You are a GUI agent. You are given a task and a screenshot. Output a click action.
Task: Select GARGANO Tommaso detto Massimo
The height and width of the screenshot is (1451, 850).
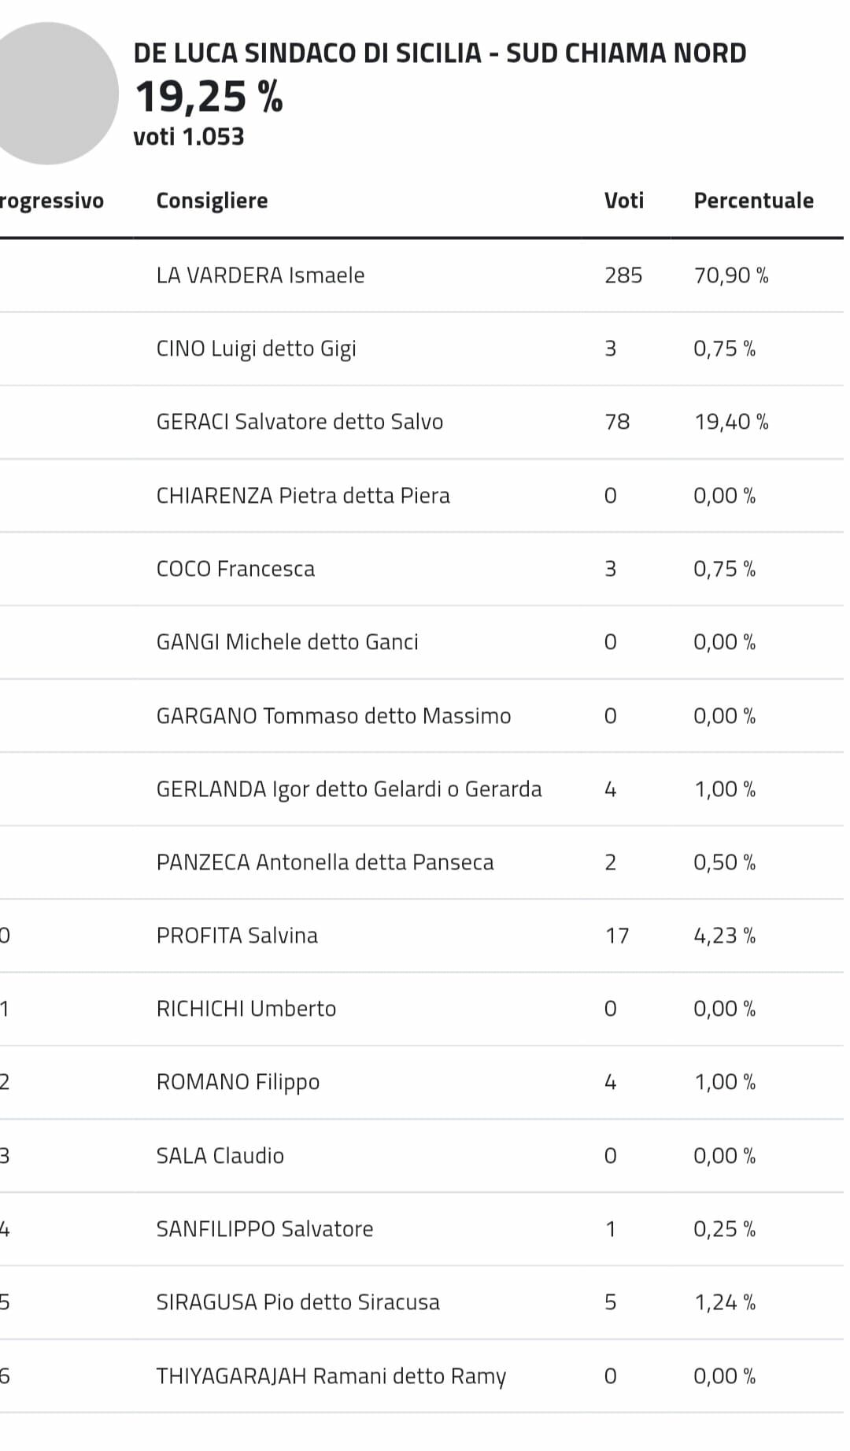point(334,716)
